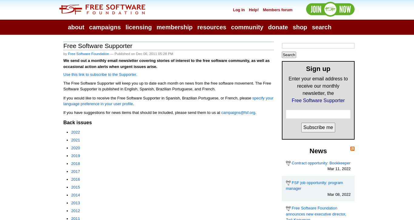Open the 2020 back issues

(x=75, y=148)
